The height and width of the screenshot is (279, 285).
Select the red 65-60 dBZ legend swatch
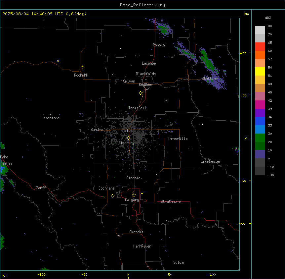pyautogui.click(x=260, y=47)
